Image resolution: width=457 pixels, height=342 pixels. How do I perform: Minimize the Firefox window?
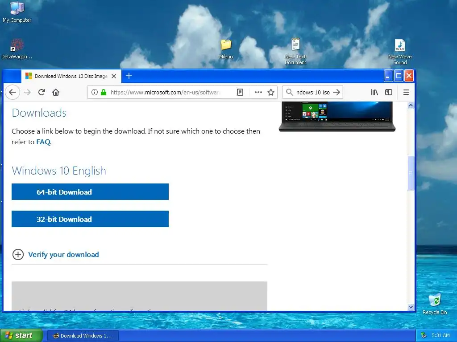[x=388, y=76]
